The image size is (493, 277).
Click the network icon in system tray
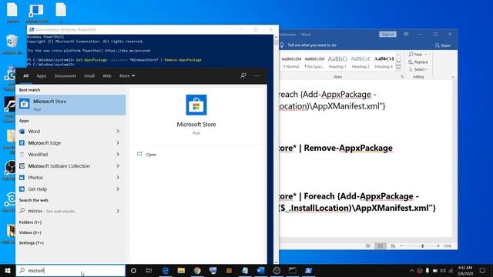[x=451, y=270]
